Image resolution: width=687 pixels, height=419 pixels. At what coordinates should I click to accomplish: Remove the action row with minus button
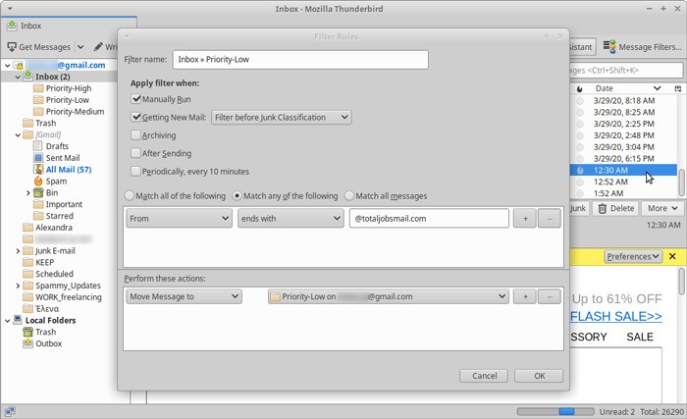click(x=550, y=296)
